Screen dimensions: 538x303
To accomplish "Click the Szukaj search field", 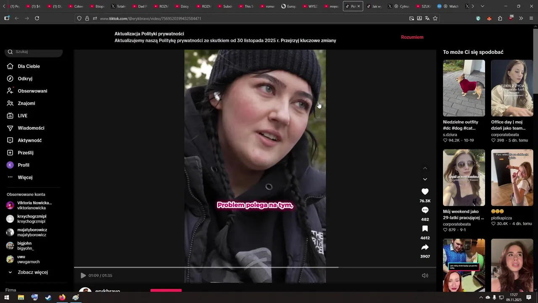I will point(34,52).
